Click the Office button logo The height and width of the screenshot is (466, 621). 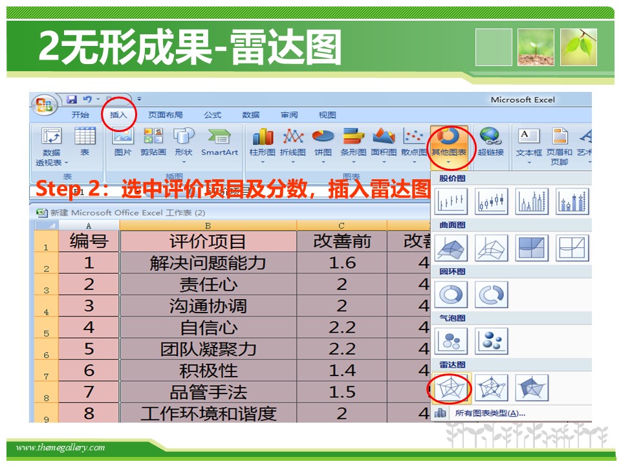[x=45, y=105]
